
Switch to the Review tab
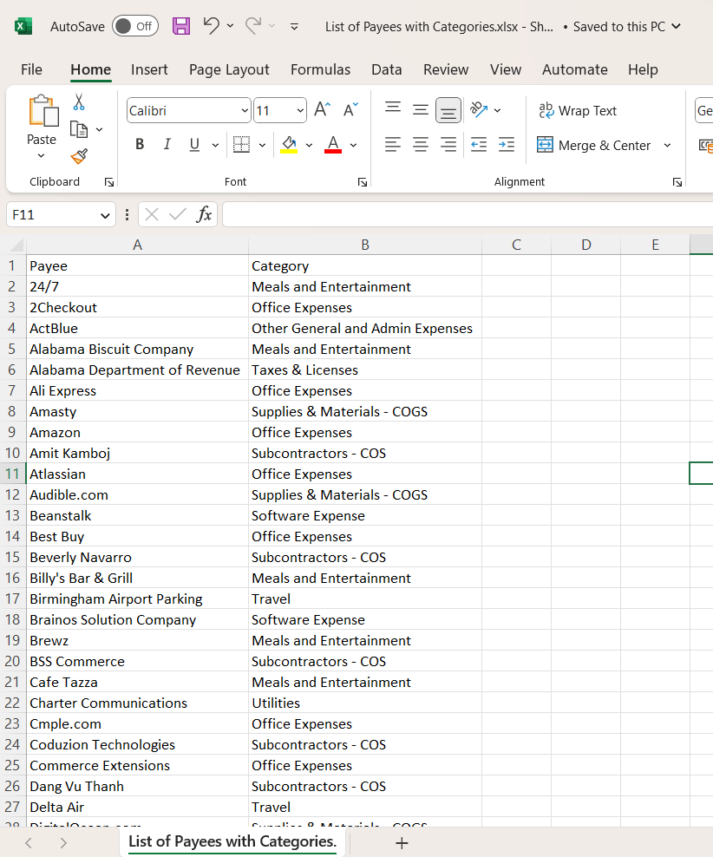tap(446, 69)
